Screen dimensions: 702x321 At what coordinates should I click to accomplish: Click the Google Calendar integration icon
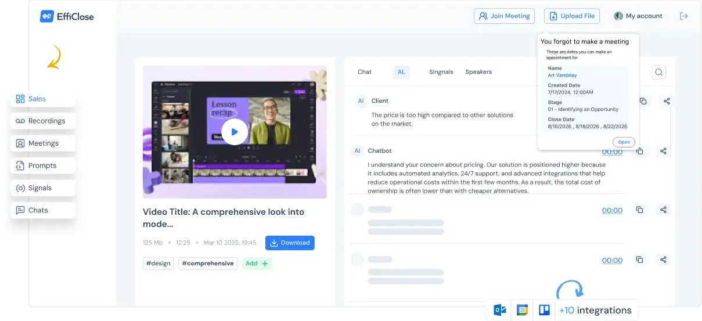pyautogui.click(x=522, y=310)
